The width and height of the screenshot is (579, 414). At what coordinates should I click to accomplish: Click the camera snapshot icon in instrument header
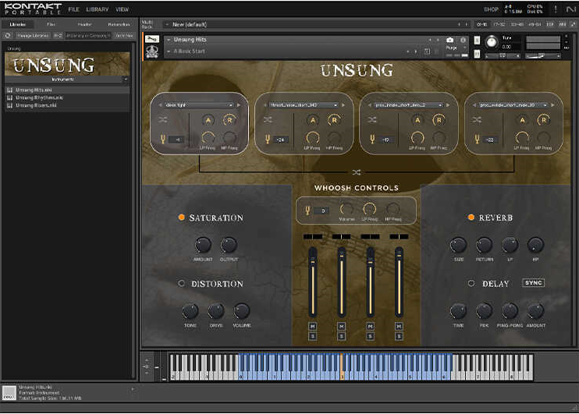click(449, 40)
